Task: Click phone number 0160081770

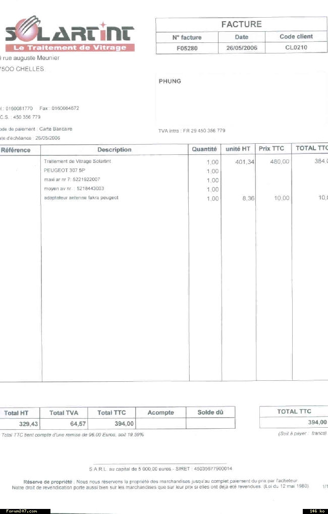Action: (x=19, y=108)
